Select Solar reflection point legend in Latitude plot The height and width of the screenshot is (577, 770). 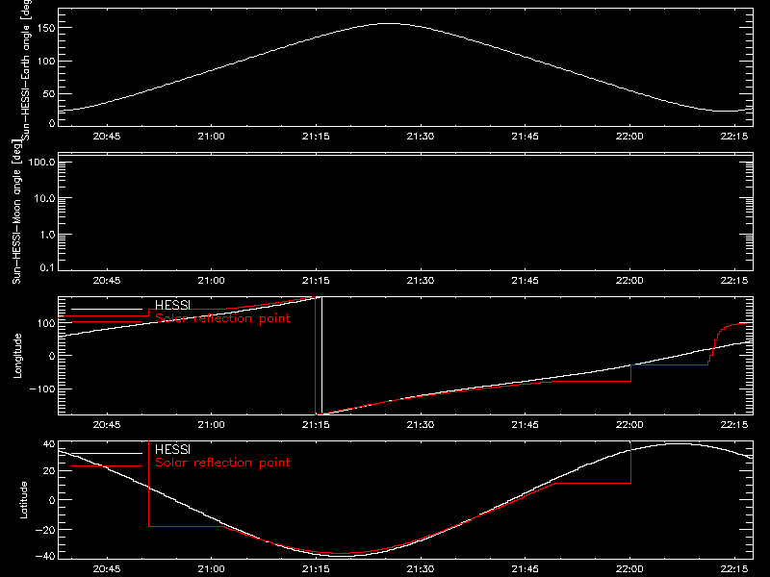(222, 463)
